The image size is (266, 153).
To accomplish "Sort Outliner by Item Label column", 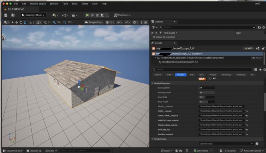I will click(x=170, y=33).
